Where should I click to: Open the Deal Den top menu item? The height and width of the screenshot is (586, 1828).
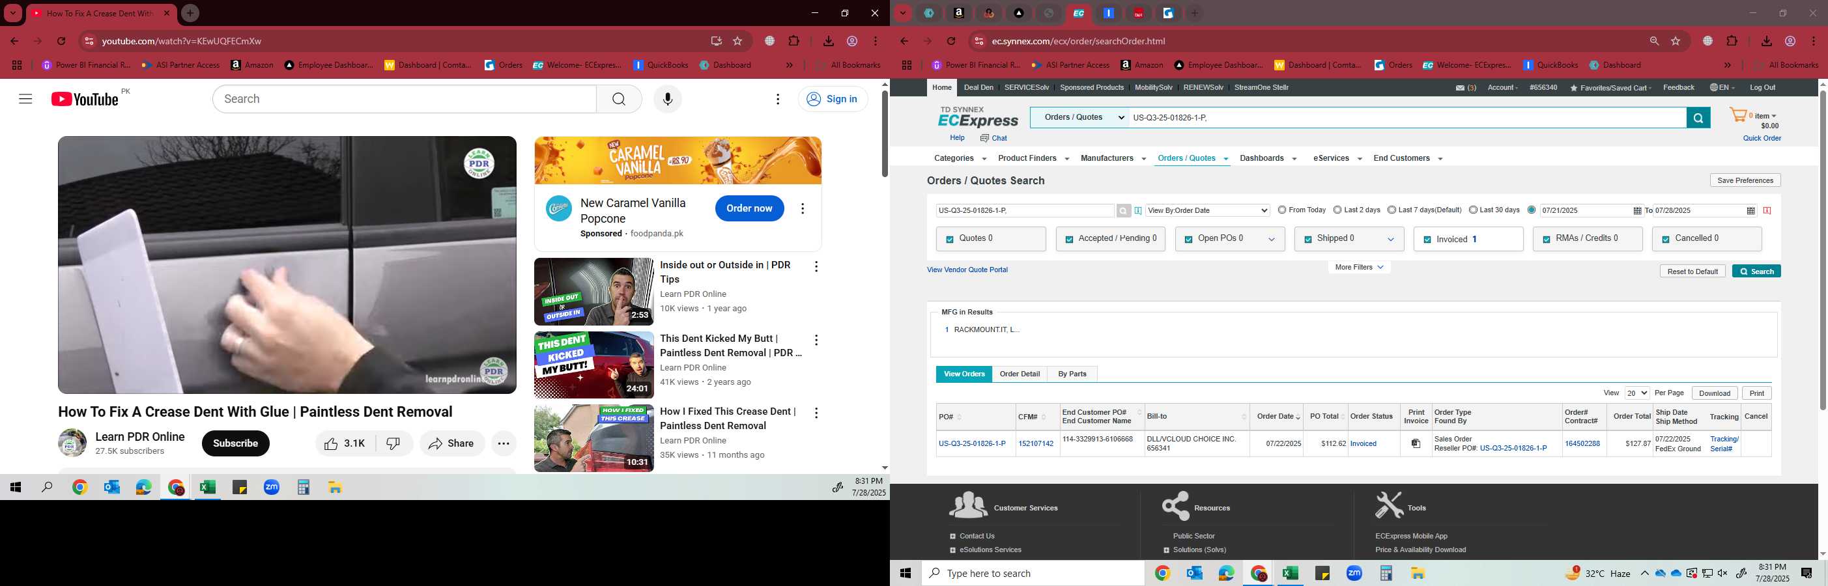[x=978, y=88]
